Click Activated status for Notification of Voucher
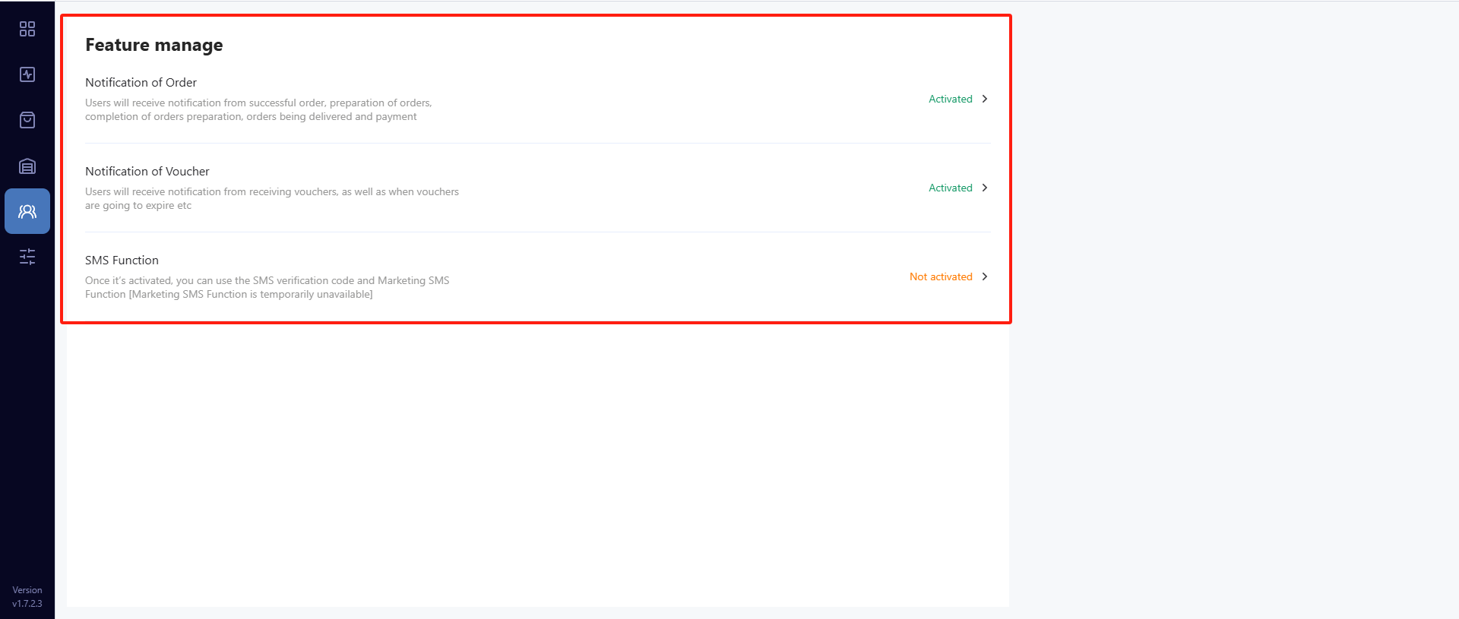 tap(951, 188)
